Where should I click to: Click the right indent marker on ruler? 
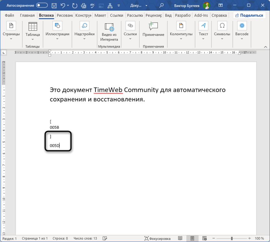point(239,53)
